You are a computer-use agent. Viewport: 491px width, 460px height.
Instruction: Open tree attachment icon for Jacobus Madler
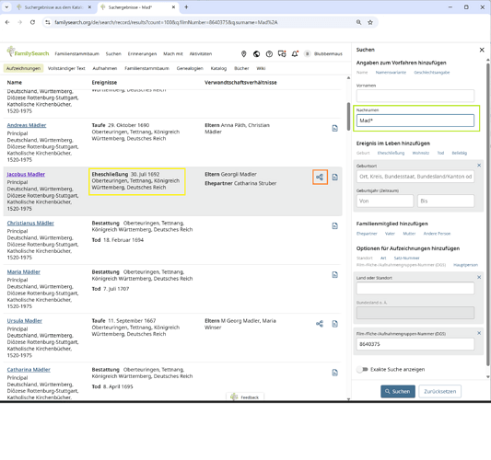coord(320,178)
